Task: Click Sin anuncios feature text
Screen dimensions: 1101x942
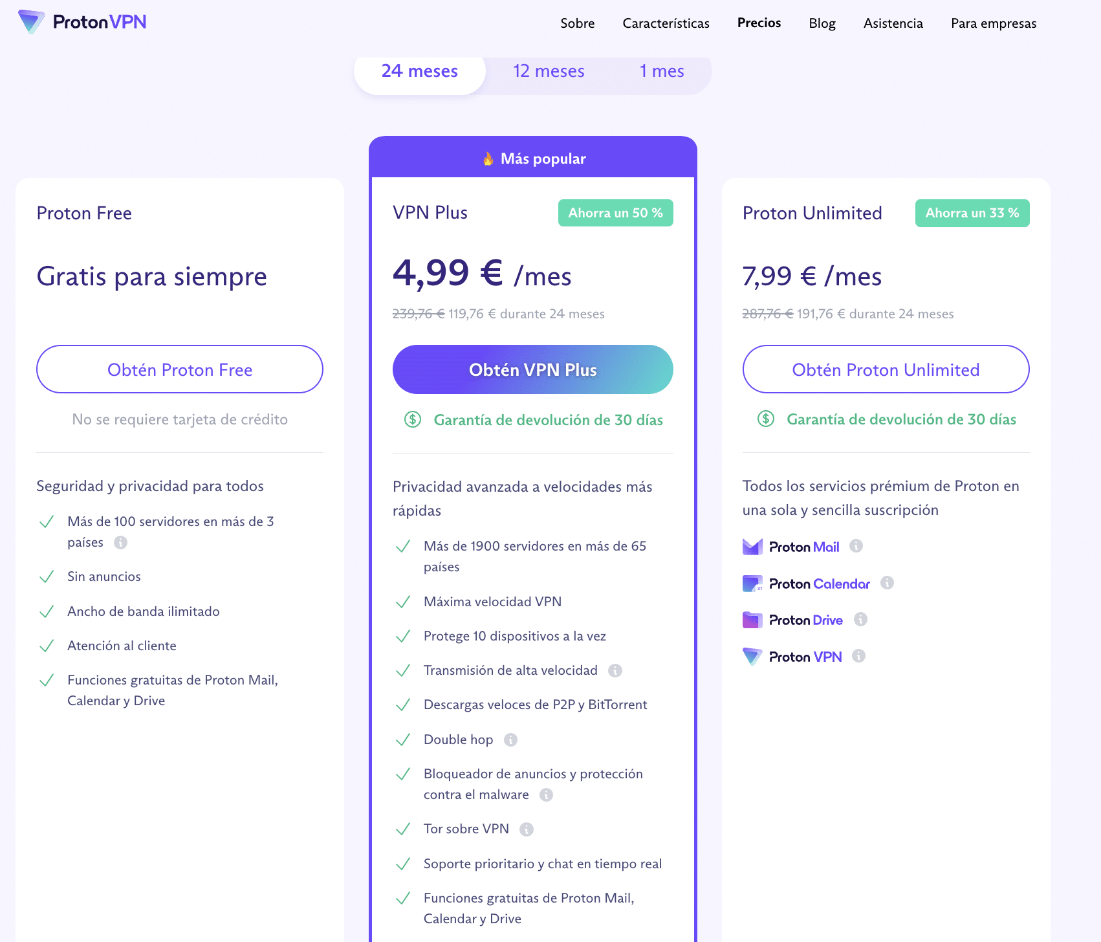Action: pyautogui.click(x=104, y=576)
